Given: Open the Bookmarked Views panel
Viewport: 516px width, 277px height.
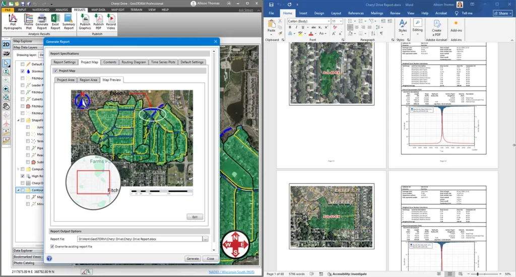Looking at the screenshot, I should tap(28, 257).
